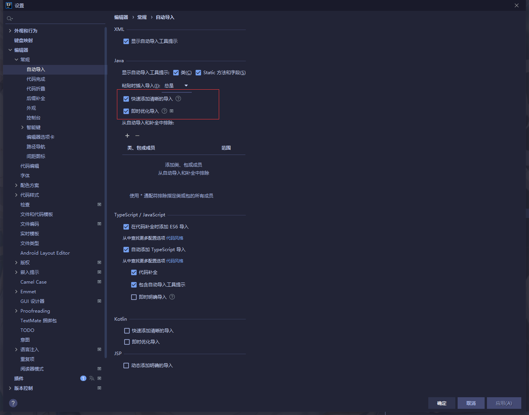Open 代码风格 link under ES6 导入 option

[175, 238]
